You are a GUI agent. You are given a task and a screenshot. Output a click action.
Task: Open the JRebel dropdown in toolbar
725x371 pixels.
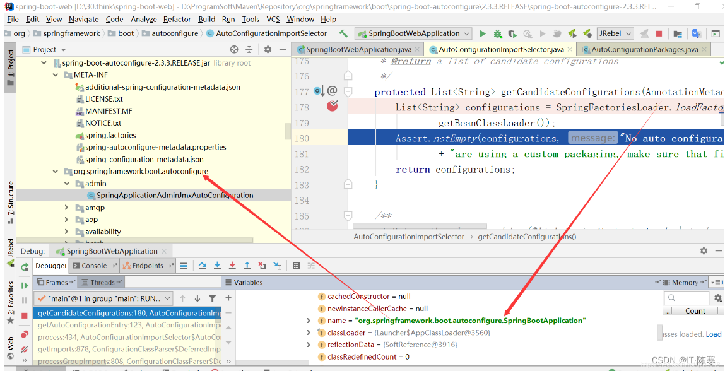(615, 33)
